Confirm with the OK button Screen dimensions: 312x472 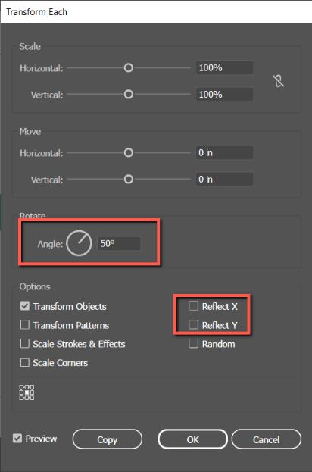(192, 439)
